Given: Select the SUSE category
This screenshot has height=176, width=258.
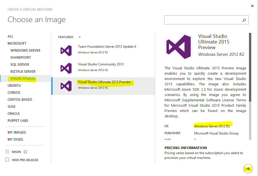Looking at the screenshot, I should pos(12,107).
